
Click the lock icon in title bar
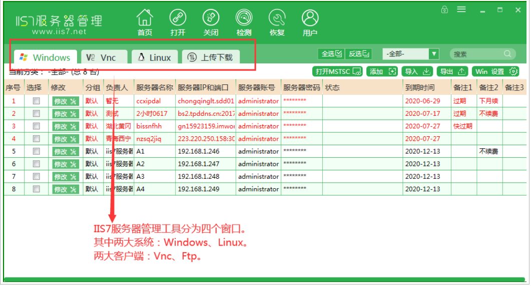point(444,9)
